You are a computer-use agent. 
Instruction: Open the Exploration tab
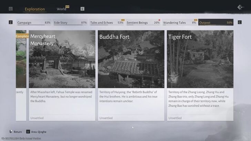(x=35, y=9)
